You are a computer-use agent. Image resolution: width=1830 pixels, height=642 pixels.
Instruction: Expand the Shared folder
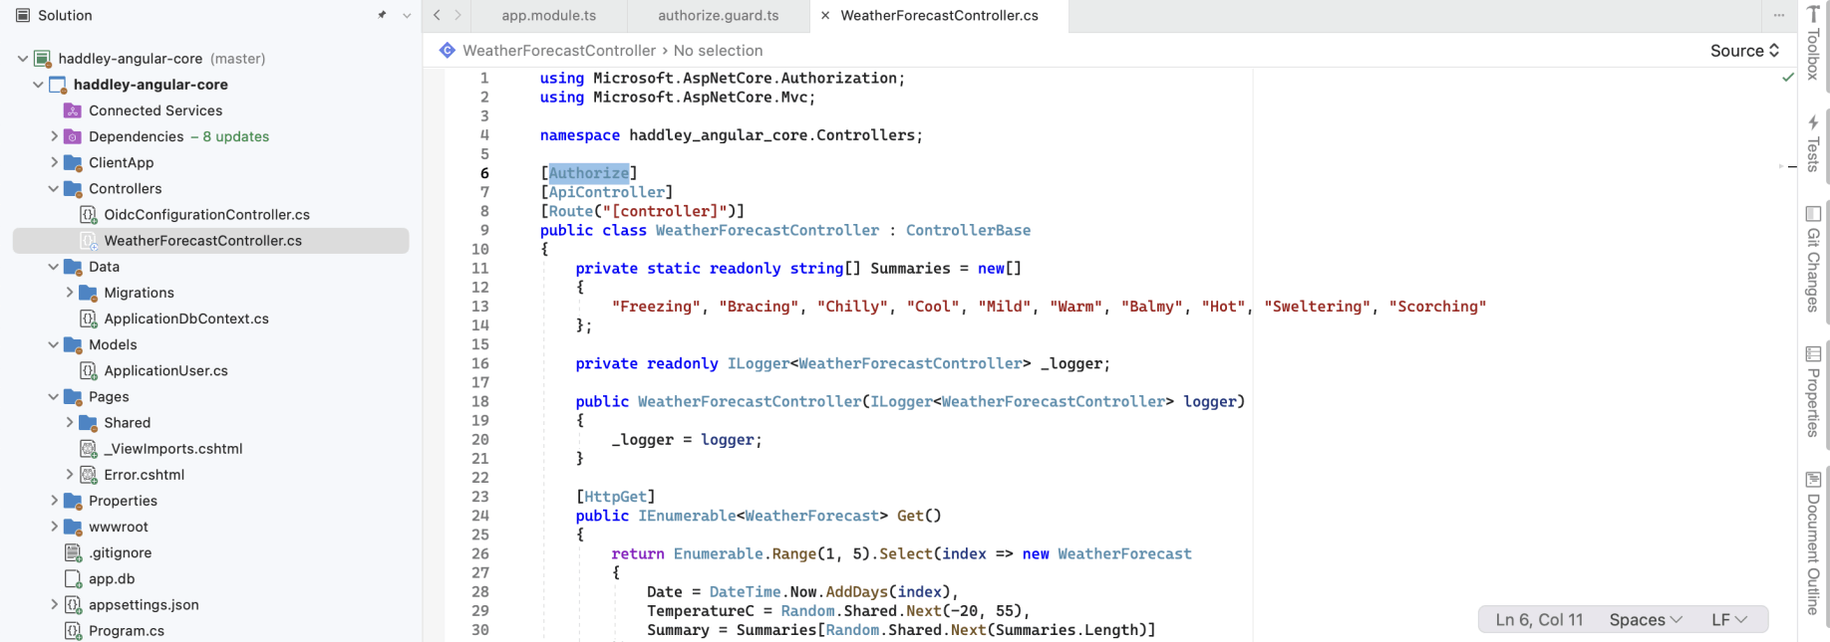[70, 422]
